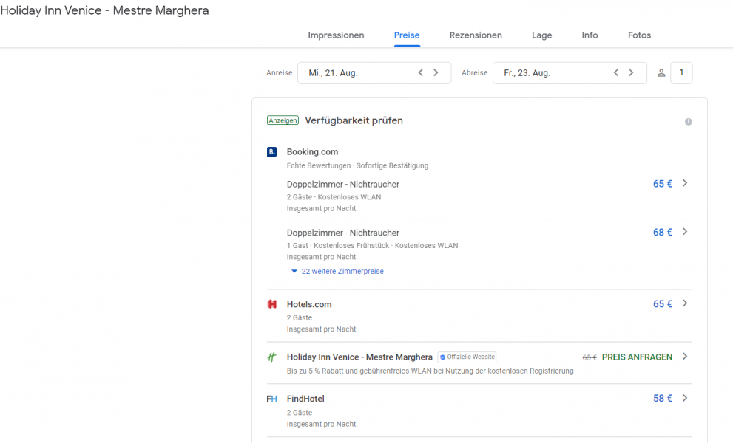
Task: Click the guest person icon
Action: pyautogui.click(x=661, y=73)
